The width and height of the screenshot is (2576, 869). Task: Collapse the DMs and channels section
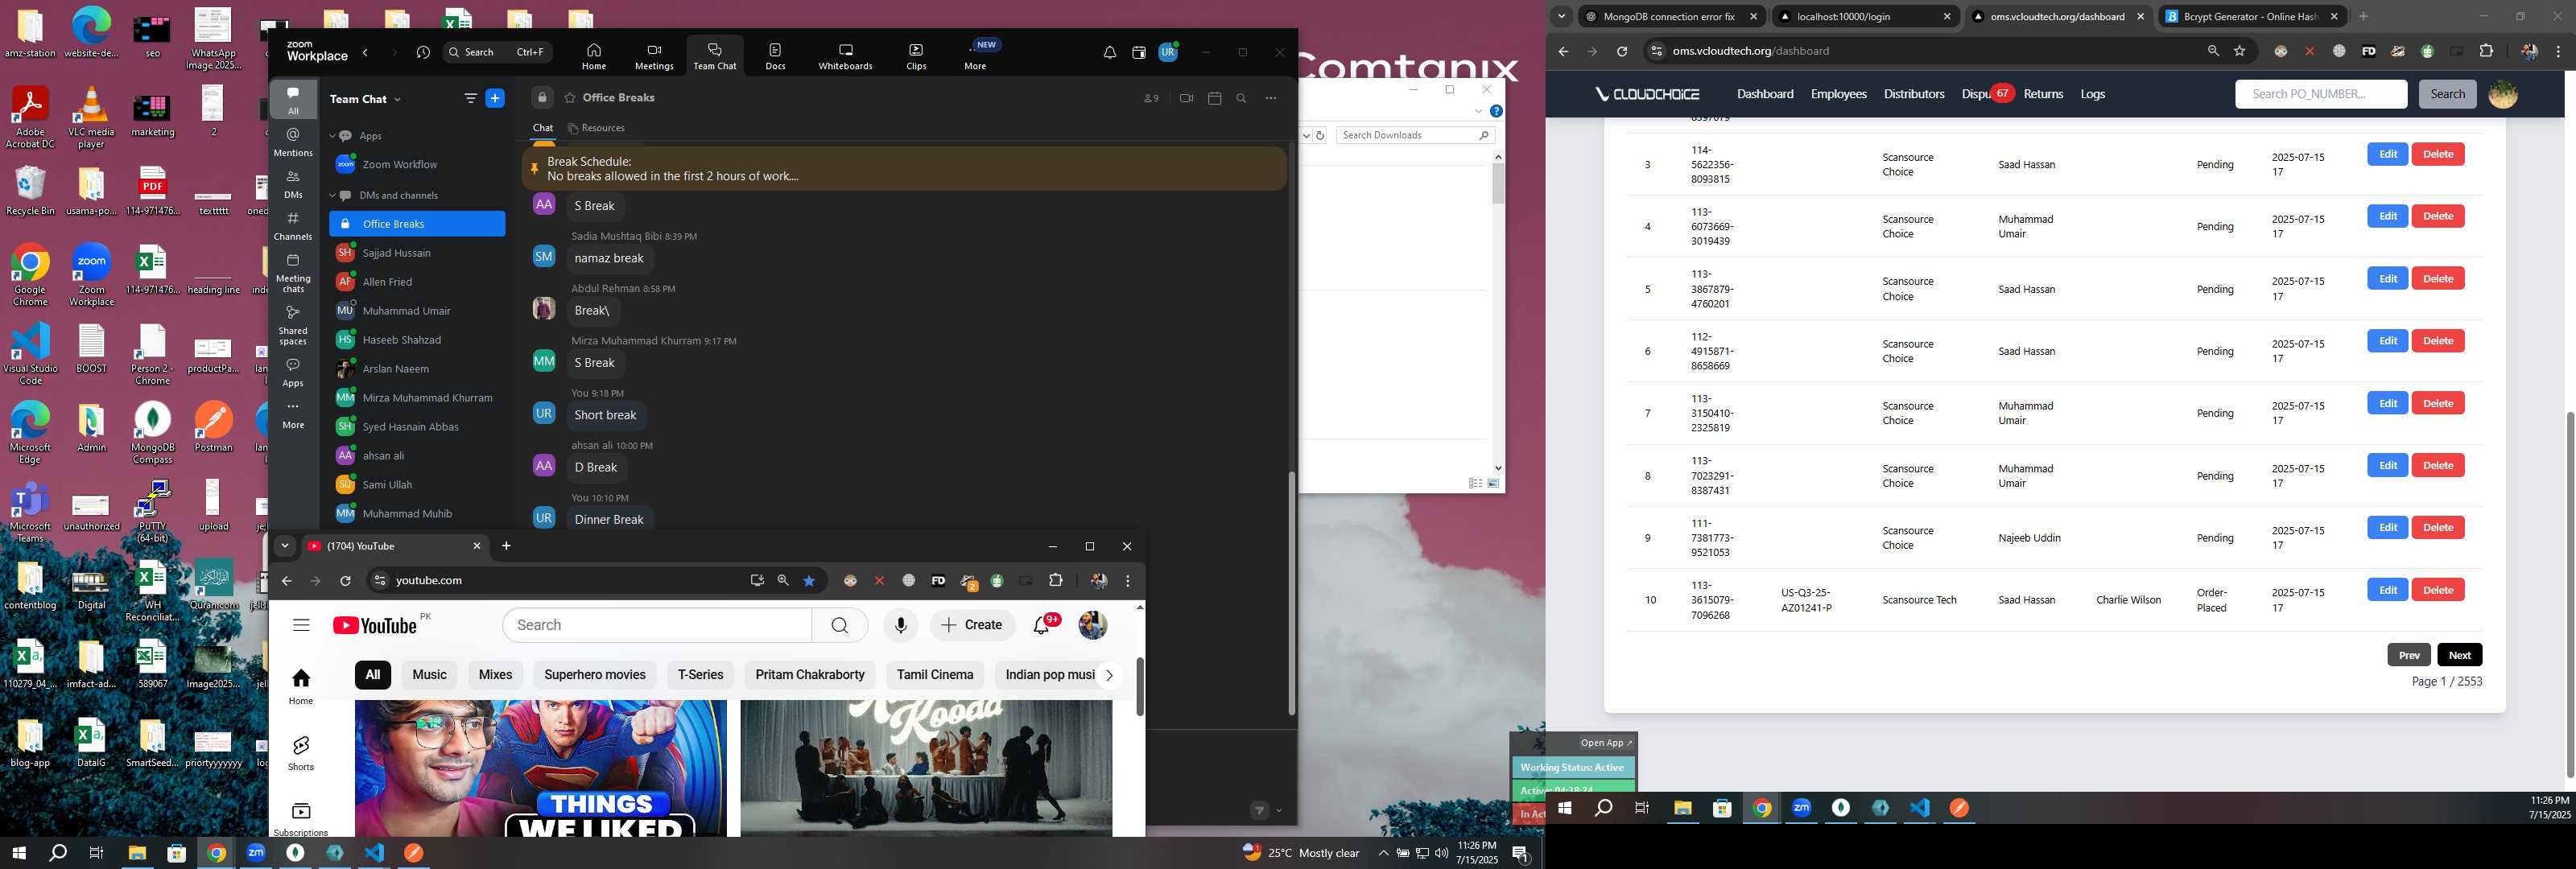click(x=333, y=196)
